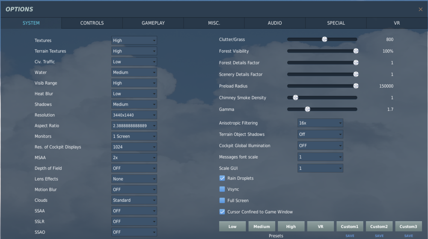Load the Custom3 preset

408,227
